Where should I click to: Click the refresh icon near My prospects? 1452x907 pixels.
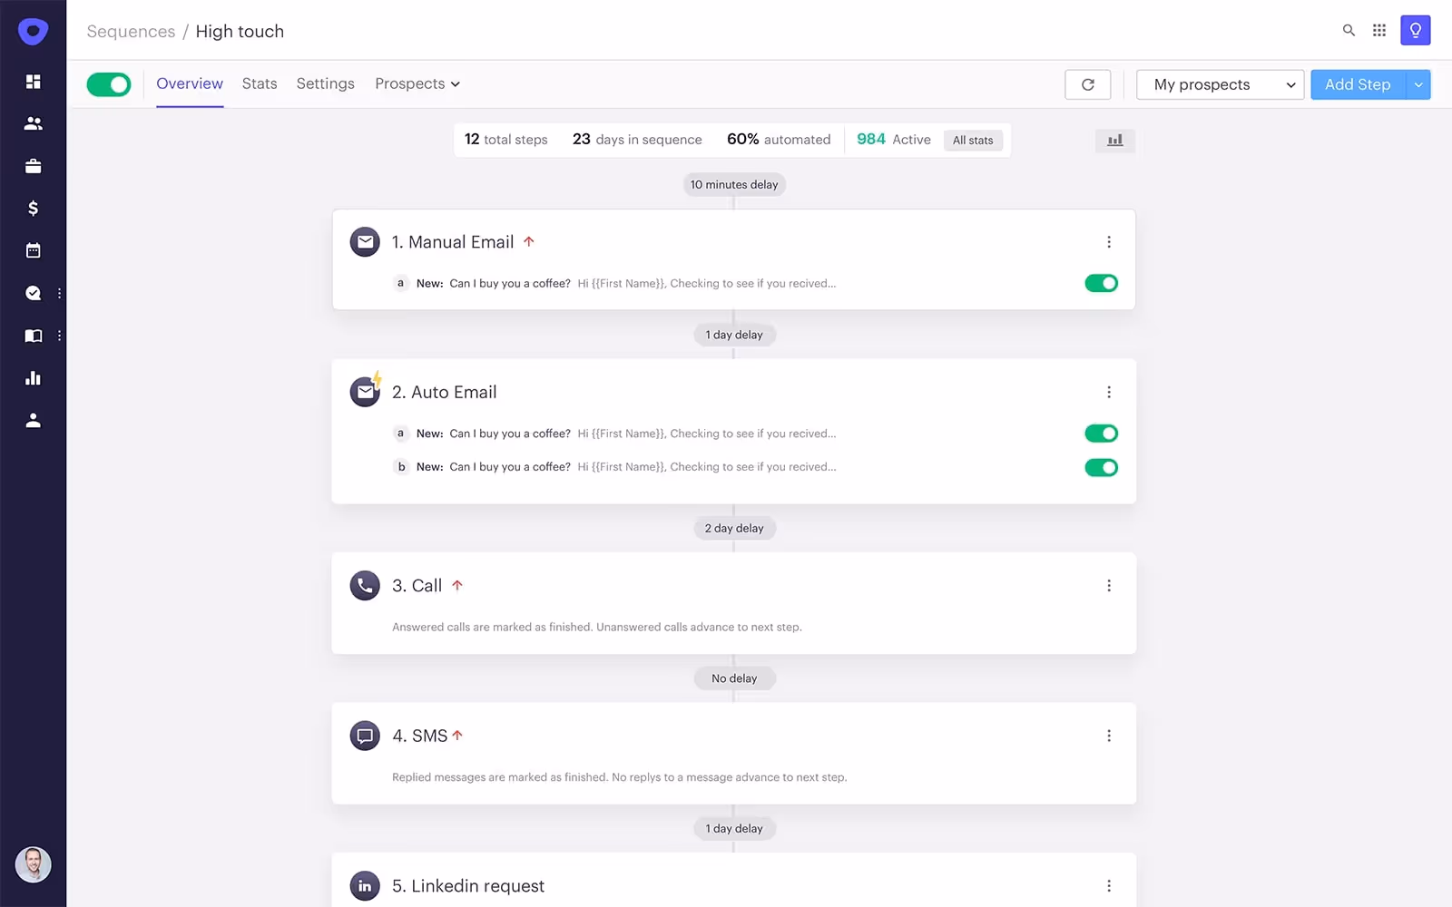click(1087, 84)
